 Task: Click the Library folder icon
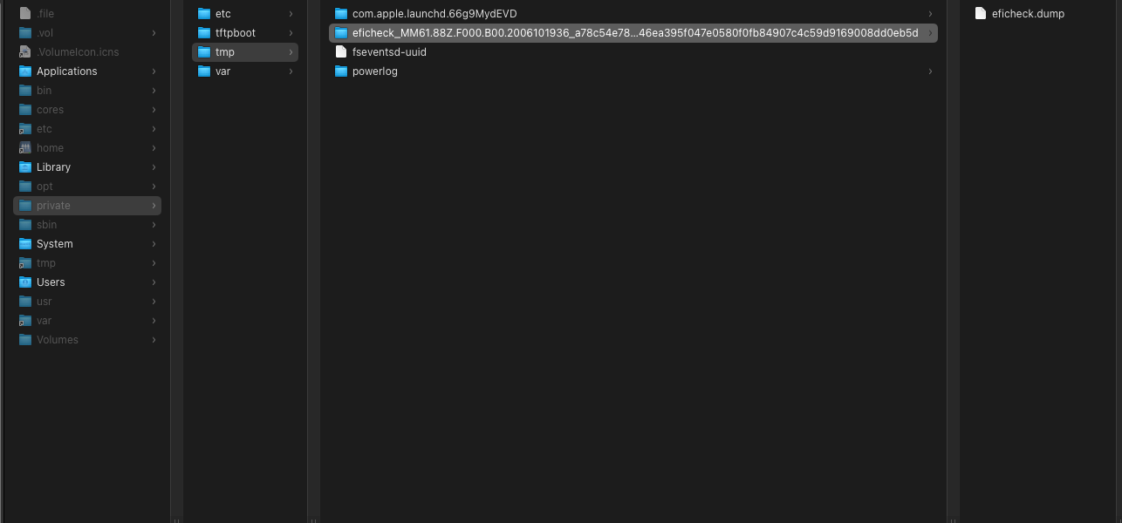point(25,167)
